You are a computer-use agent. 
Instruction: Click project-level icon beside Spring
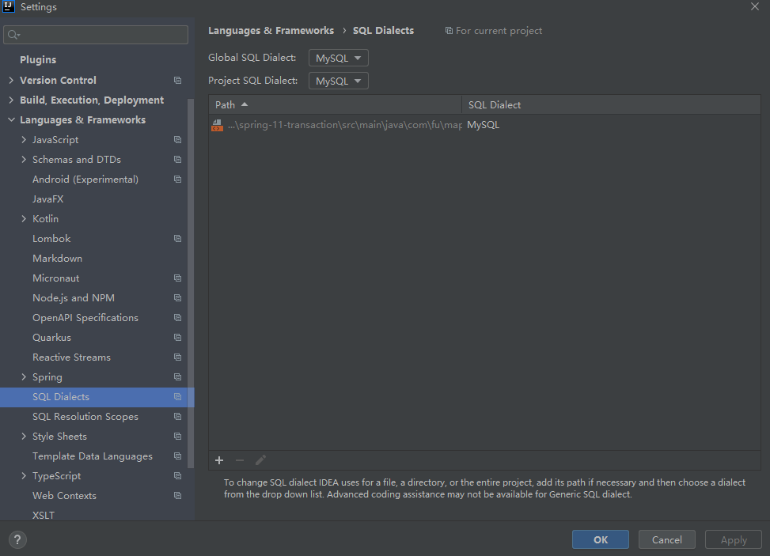point(178,377)
